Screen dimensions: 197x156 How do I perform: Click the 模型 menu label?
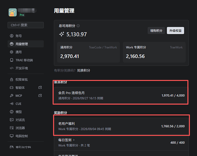coord(19,112)
